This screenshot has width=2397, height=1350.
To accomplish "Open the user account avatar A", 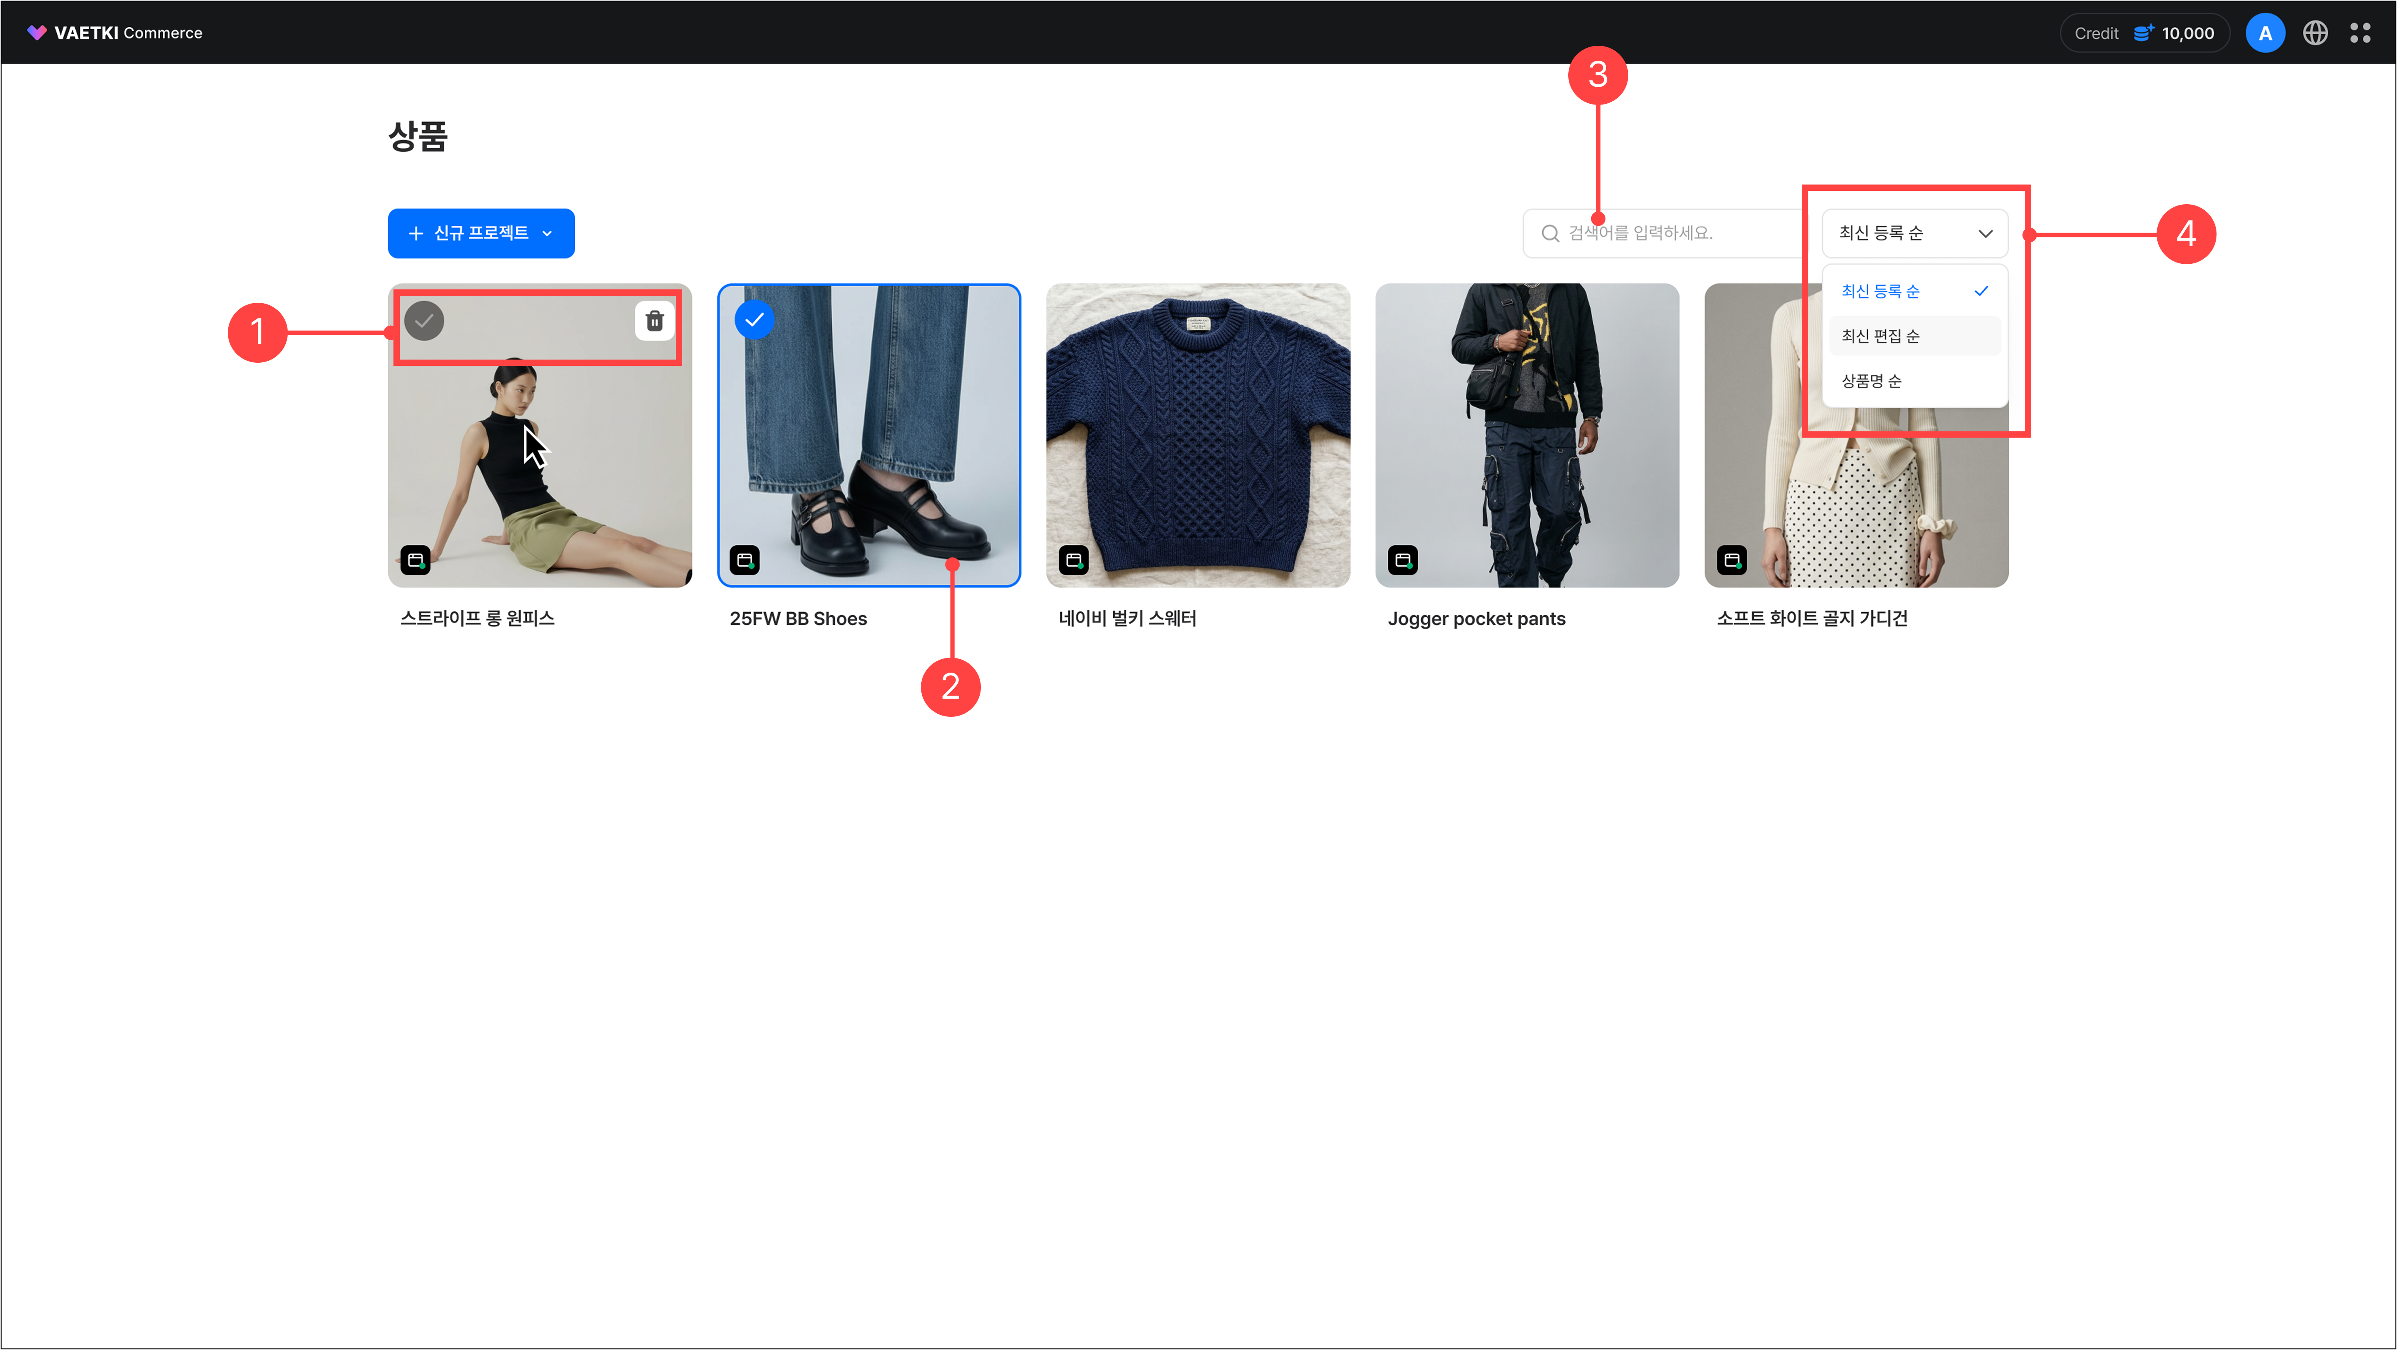I will coord(2265,33).
